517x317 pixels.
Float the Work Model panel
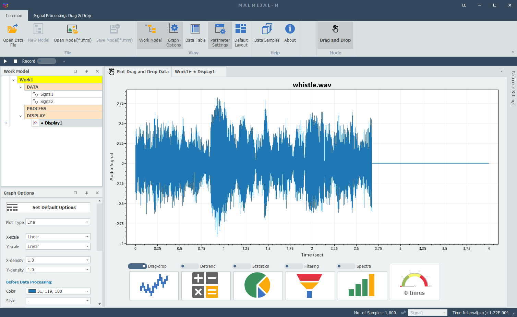point(75,71)
